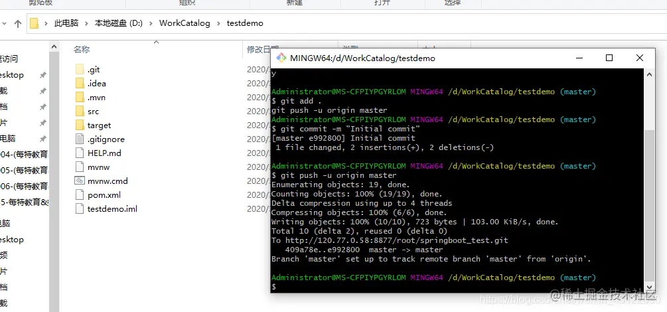This screenshot has height=312, width=667.
Task: Select the .idea file name
Action: [96, 84]
